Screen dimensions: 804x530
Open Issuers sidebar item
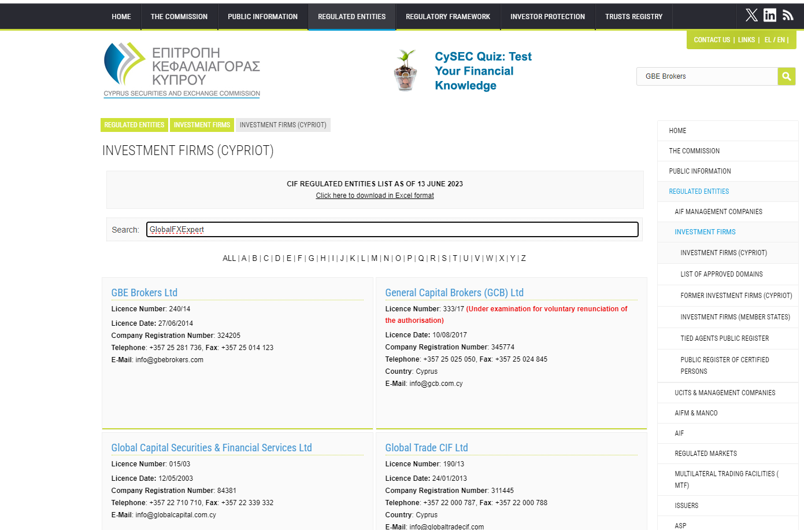(728, 506)
